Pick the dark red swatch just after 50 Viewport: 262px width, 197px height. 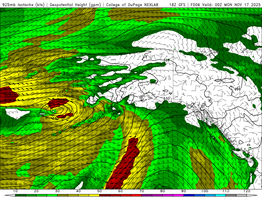point(104,195)
